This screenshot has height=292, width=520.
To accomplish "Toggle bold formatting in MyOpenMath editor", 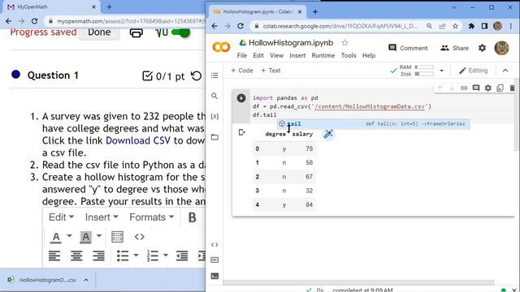I will click(x=192, y=217).
